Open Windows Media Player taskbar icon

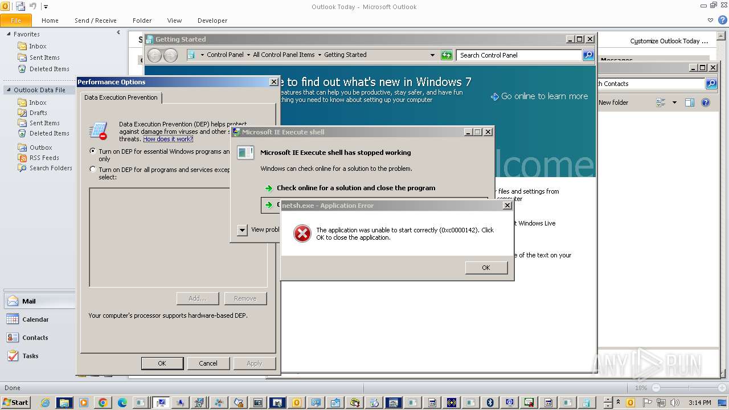83,403
